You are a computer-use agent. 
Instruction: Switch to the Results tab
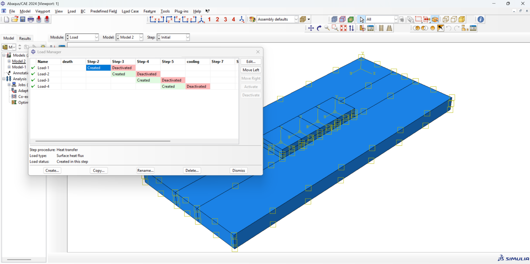click(25, 38)
